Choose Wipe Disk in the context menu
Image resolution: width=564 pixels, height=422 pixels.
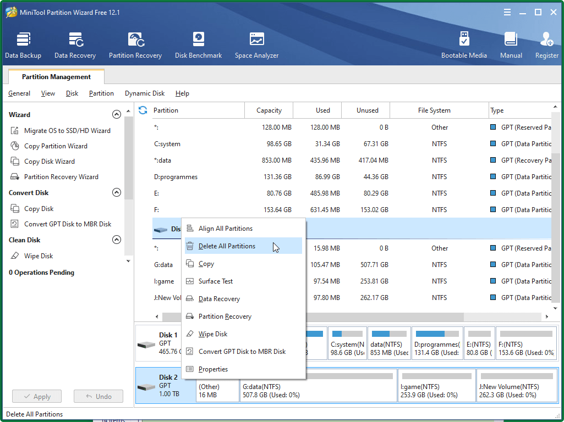point(244,334)
